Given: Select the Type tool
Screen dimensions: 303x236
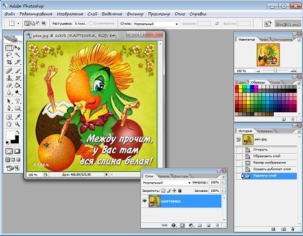Looking at the screenshot, I should click(x=18, y=101).
